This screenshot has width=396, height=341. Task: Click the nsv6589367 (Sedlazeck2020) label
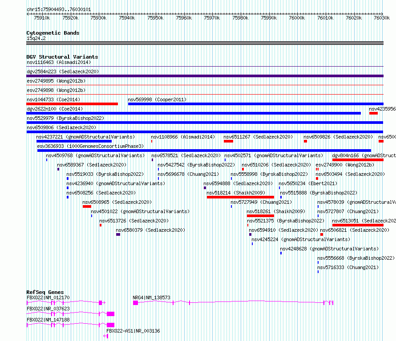point(92,165)
